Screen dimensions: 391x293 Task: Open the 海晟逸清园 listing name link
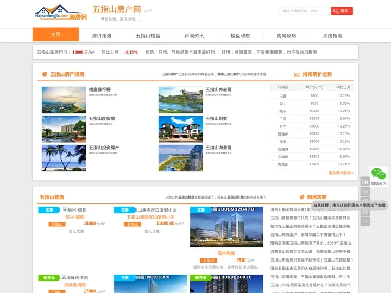[x=75, y=285]
